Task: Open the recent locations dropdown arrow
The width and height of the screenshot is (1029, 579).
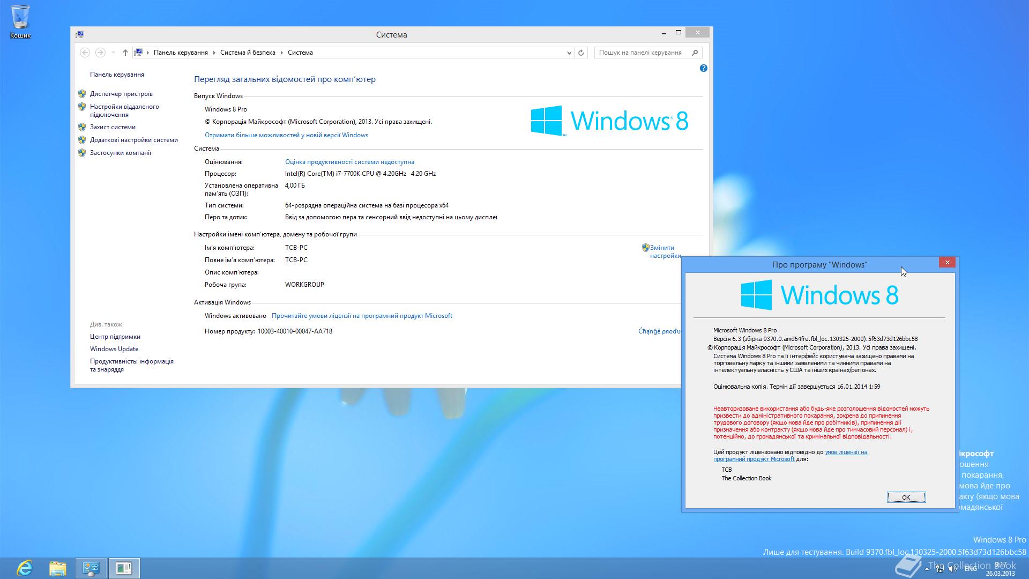Action: click(113, 53)
